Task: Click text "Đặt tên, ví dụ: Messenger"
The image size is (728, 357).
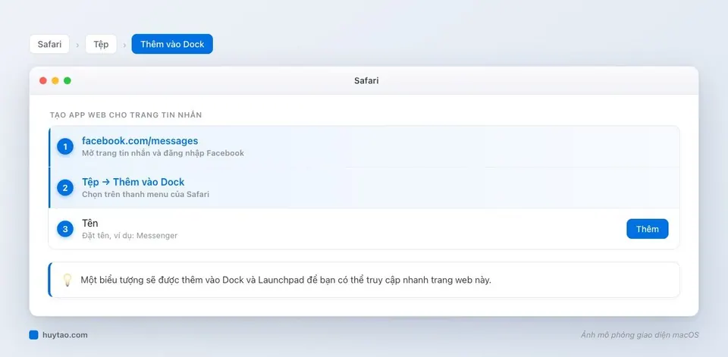Action: point(130,236)
